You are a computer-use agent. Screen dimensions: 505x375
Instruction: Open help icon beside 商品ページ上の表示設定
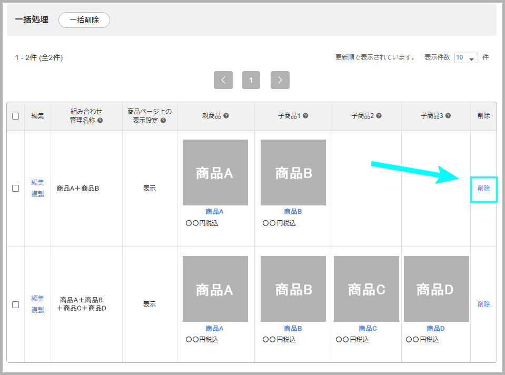pyautogui.click(x=163, y=121)
